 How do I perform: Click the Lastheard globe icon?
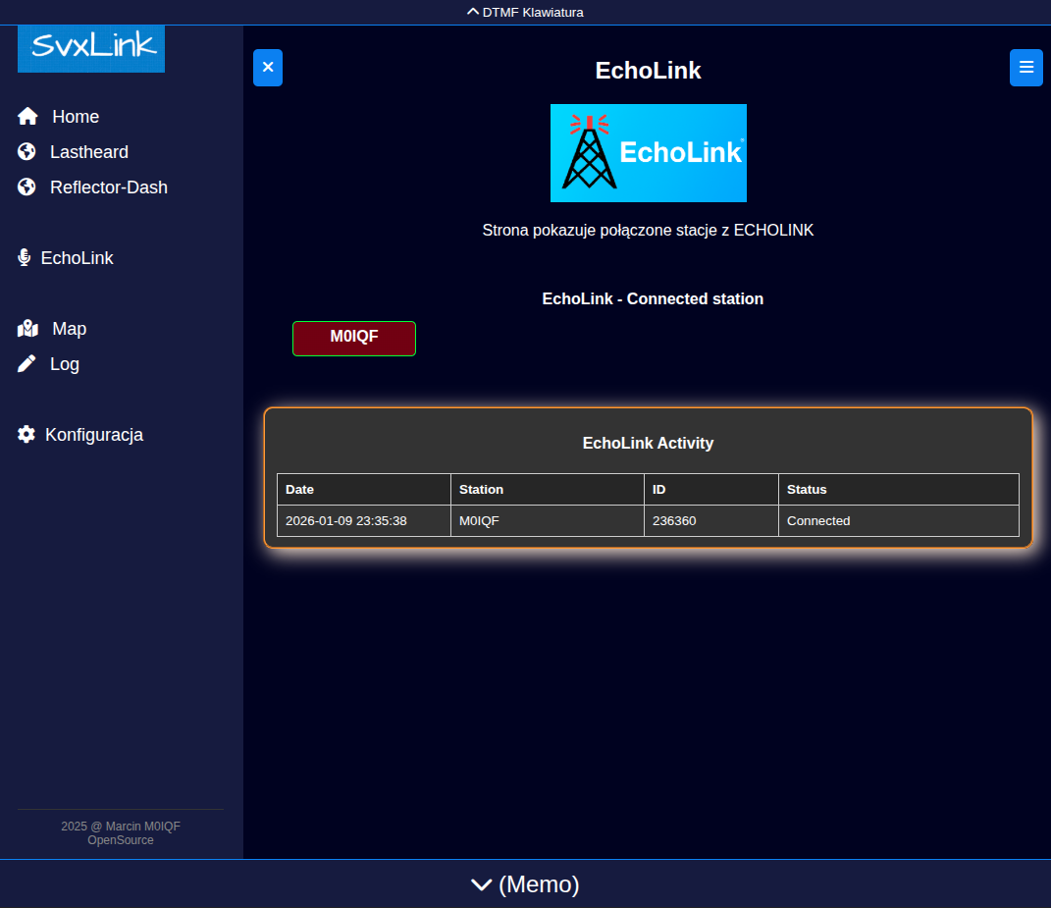click(26, 152)
